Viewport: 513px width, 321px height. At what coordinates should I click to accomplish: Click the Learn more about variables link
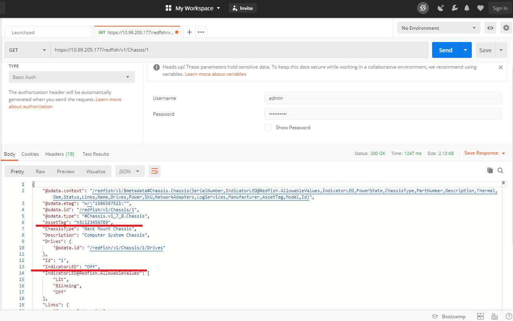point(215,74)
